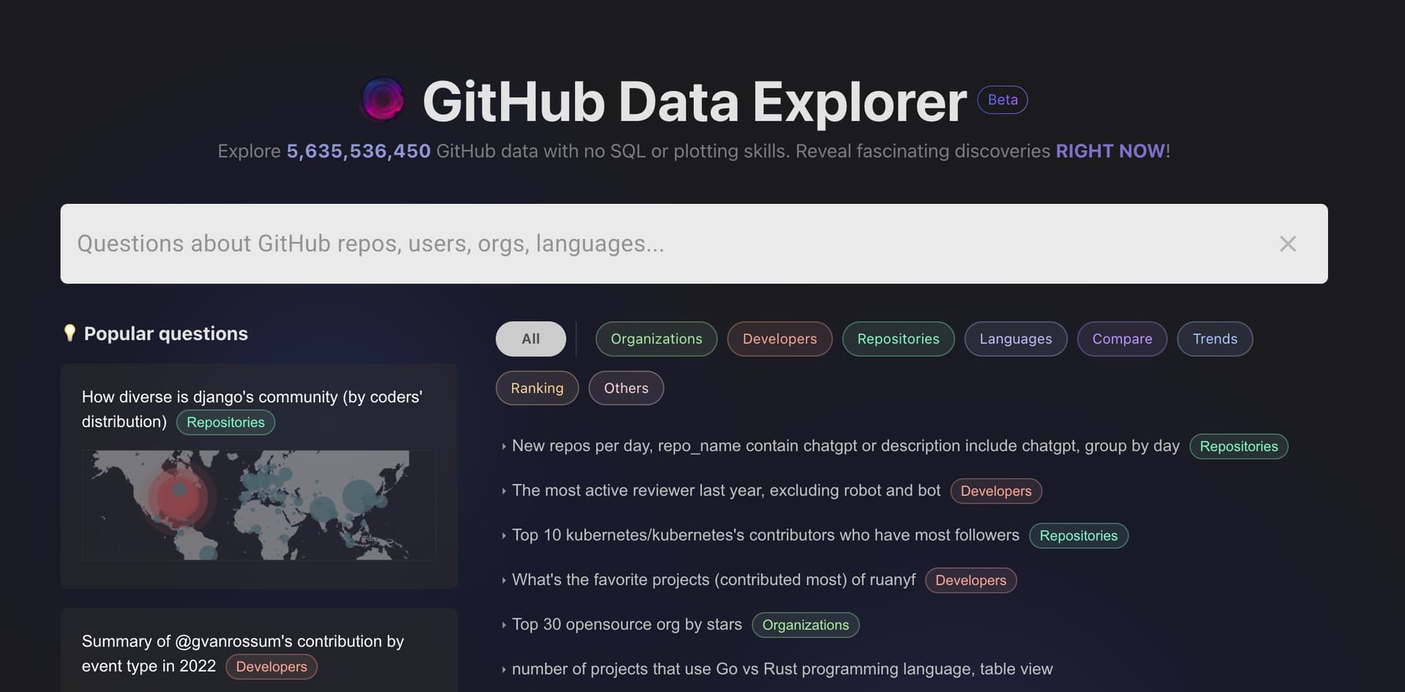The height and width of the screenshot is (692, 1405).
Task: Expand the arrow beside 'most active reviewer' question
Action: pyautogui.click(x=503, y=491)
